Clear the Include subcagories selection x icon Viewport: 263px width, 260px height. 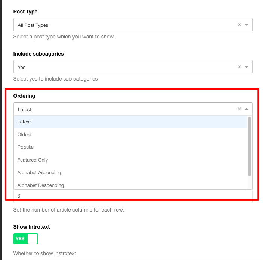[239, 67]
